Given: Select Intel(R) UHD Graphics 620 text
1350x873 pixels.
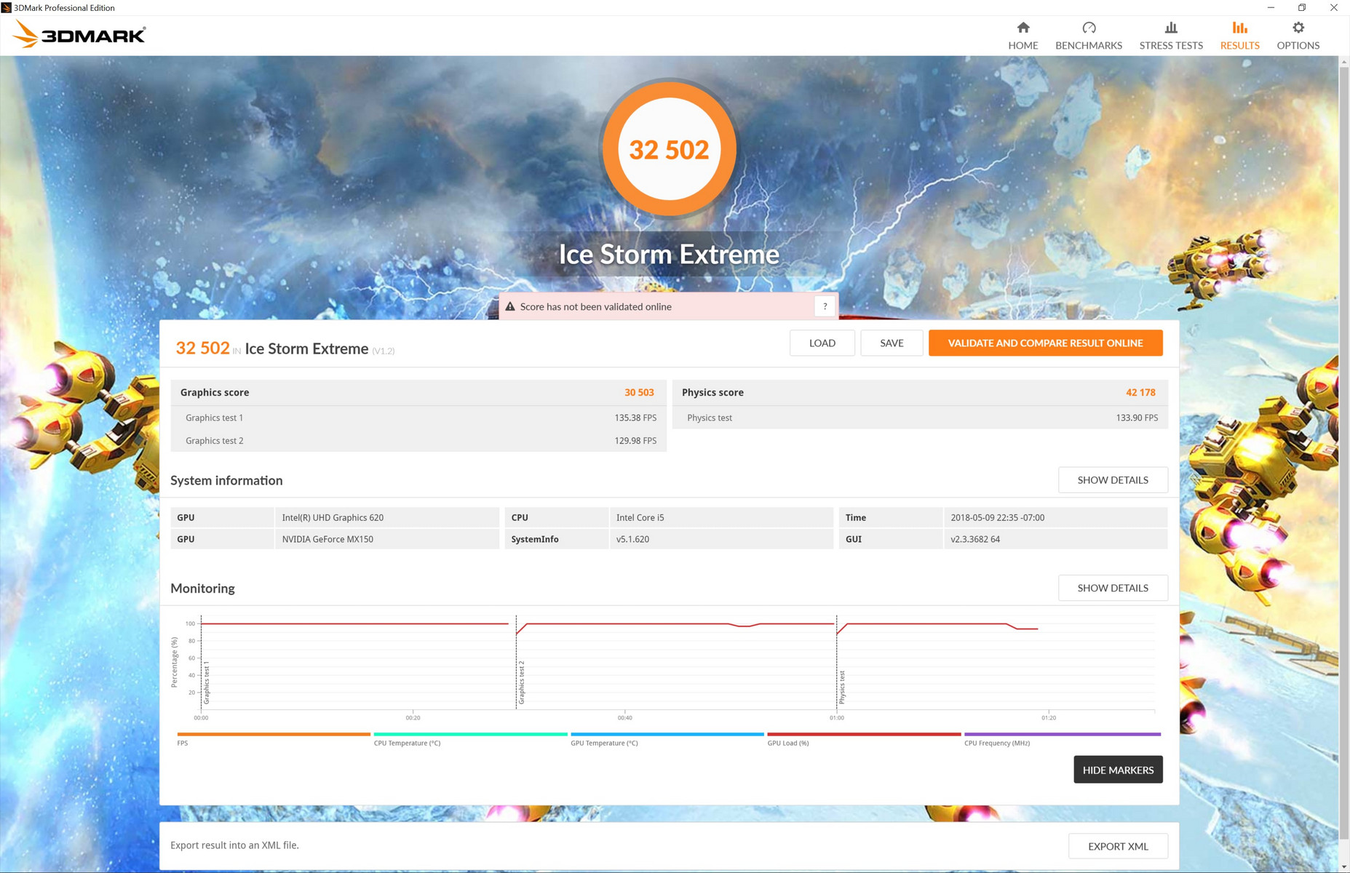Looking at the screenshot, I should 333,517.
